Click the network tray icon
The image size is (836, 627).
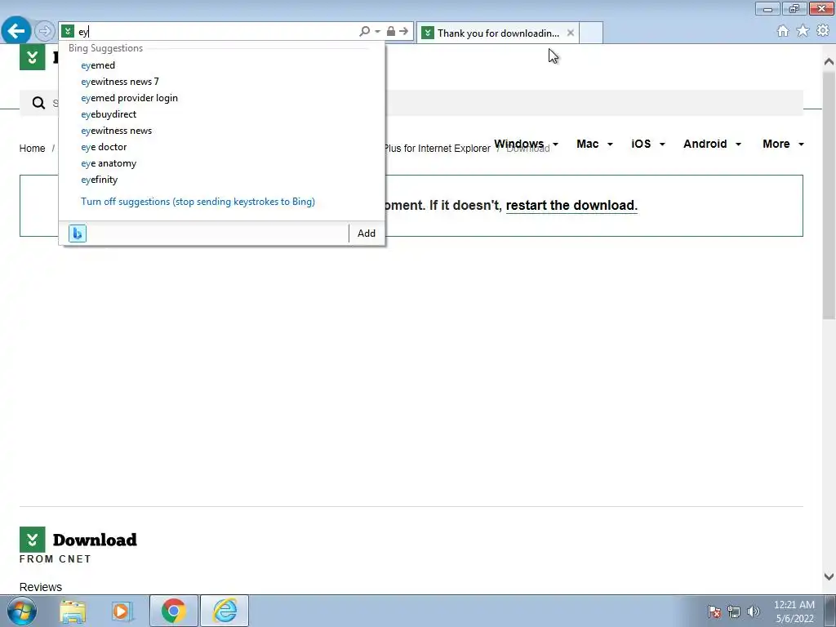point(734,611)
